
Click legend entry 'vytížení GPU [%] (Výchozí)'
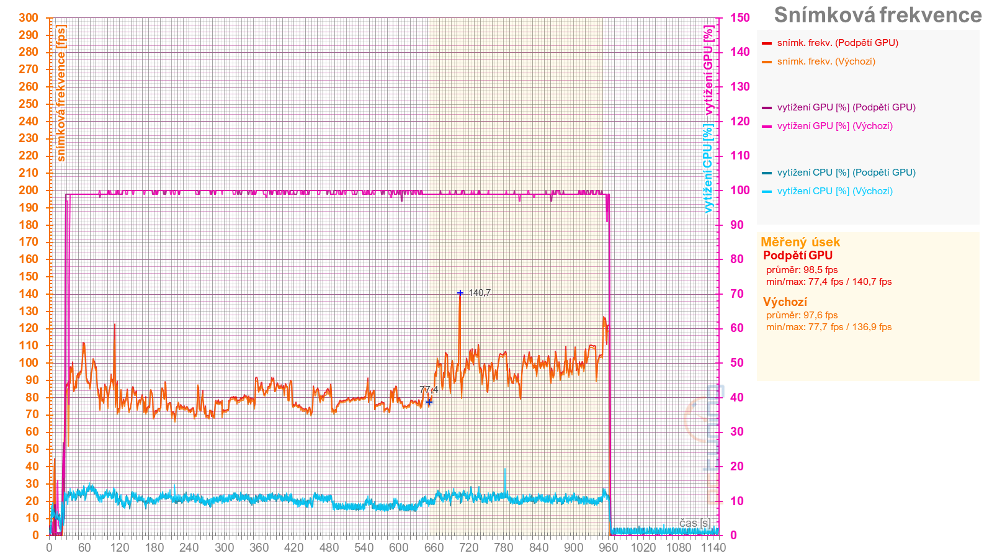835,126
